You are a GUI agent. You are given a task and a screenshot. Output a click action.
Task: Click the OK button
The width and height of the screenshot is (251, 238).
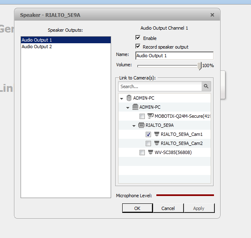(x=137, y=208)
